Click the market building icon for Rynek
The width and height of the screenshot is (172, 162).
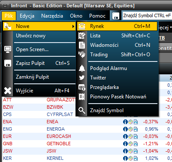82,26
